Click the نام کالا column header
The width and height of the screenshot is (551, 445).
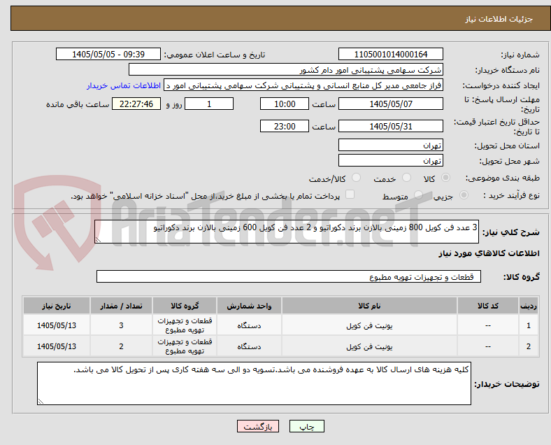tap(369, 306)
